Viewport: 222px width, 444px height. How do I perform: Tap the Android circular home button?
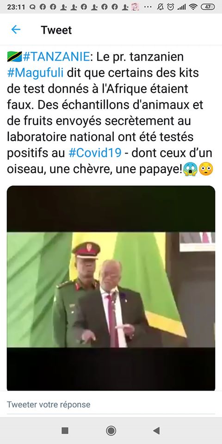[x=111, y=431]
